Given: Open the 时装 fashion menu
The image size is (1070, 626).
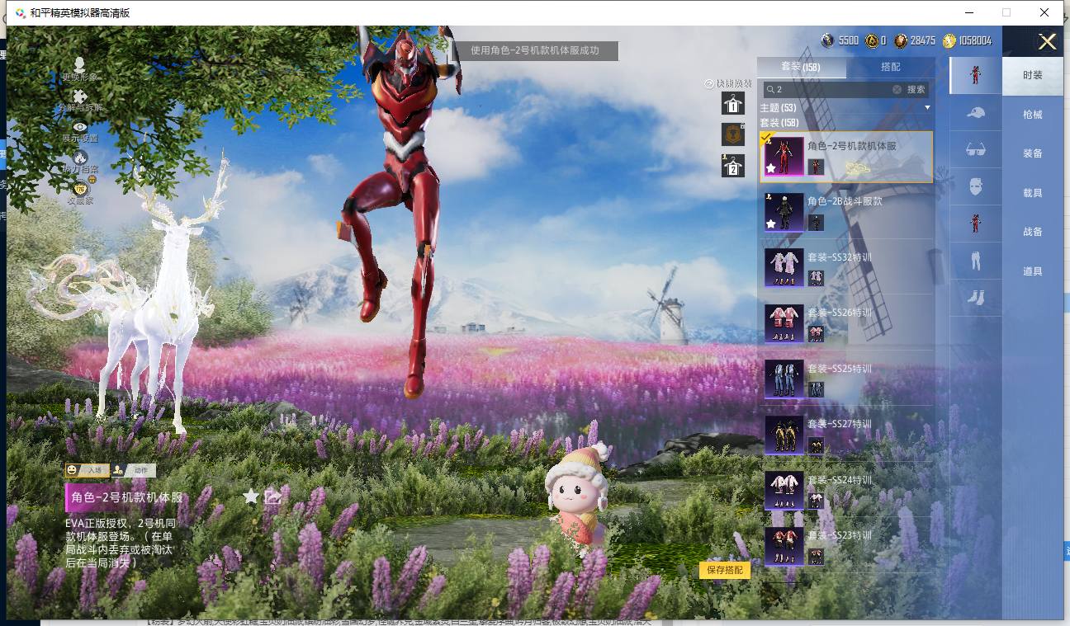Looking at the screenshot, I should point(1033,75).
